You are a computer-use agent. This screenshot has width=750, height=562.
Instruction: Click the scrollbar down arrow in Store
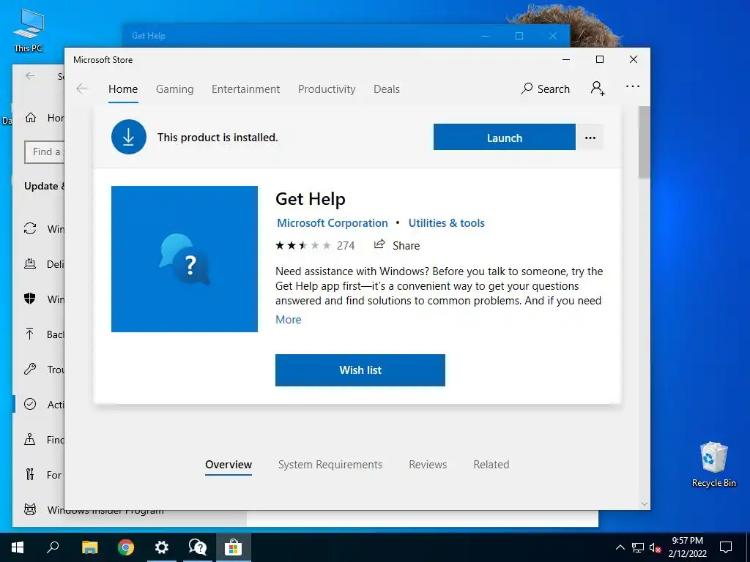644,503
